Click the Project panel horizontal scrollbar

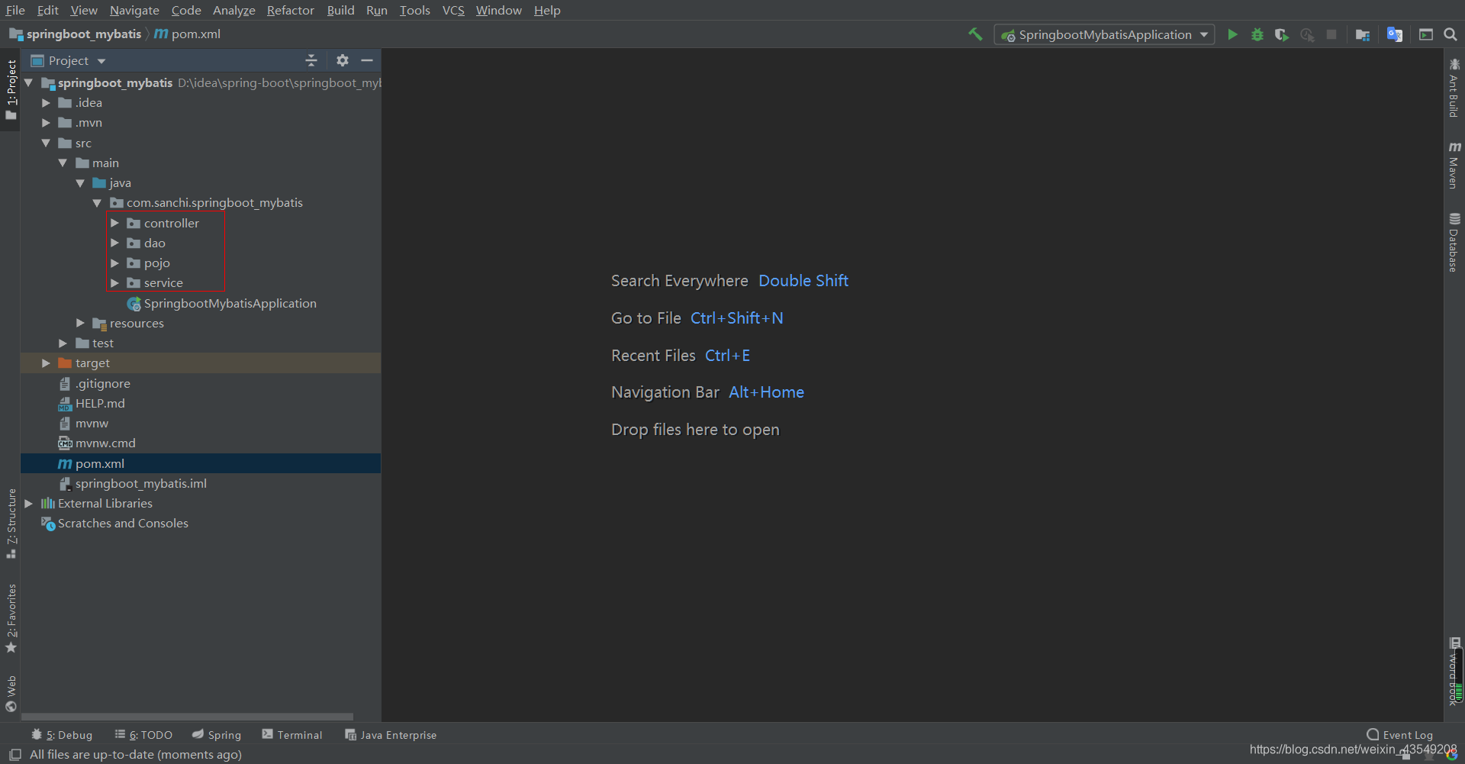[x=187, y=717]
